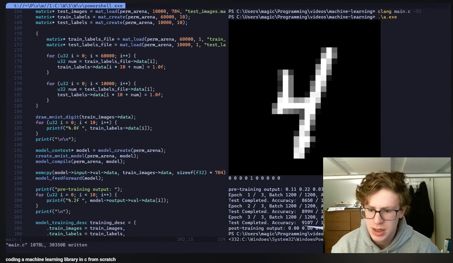This screenshot has height=263, width=453.
Task: Click the 'Epoch 1 / 3, Batch 1200' line
Action: (x=276, y=195)
